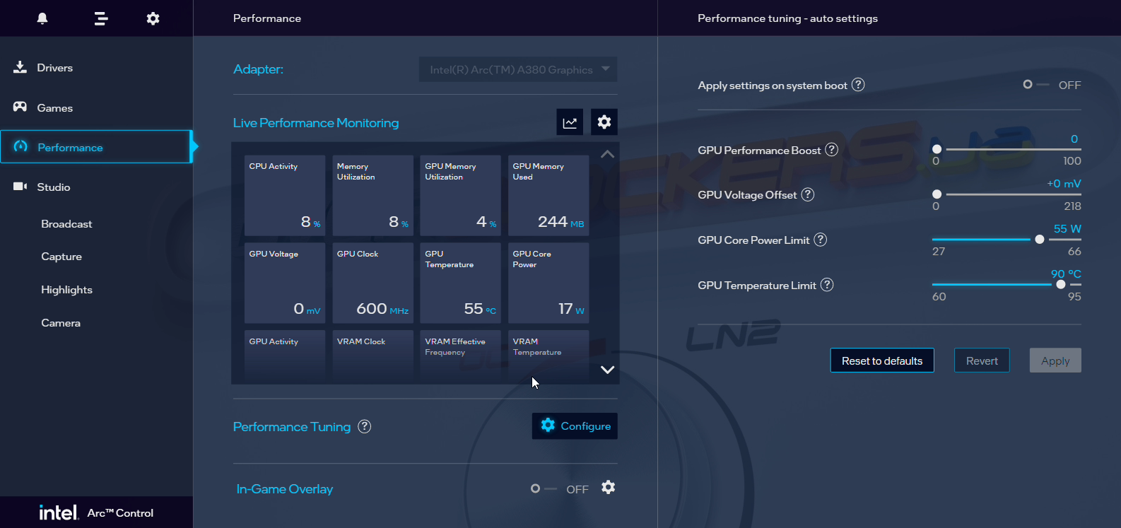Select the CPU Activity tile

click(285, 196)
